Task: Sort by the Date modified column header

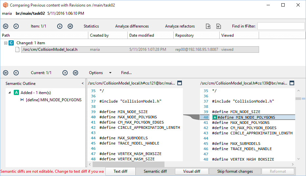Action: pos(150,35)
